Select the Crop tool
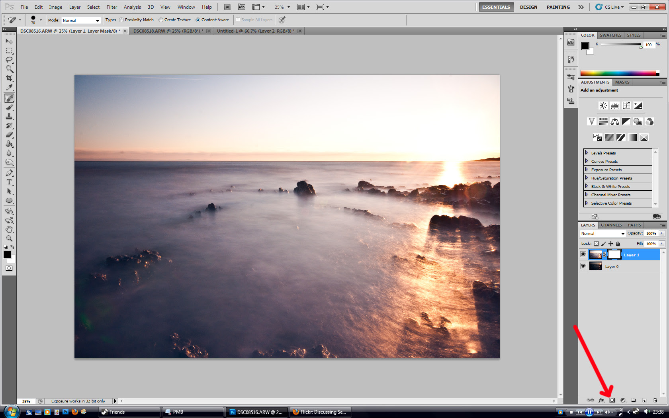The height and width of the screenshot is (418, 669). click(9, 78)
